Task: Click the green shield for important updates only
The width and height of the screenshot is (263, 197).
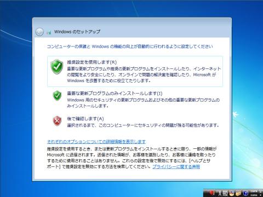Action: coord(57,95)
